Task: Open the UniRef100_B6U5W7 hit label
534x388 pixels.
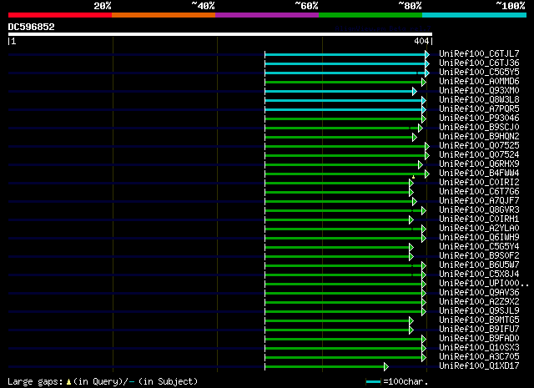Action: (x=479, y=265)
